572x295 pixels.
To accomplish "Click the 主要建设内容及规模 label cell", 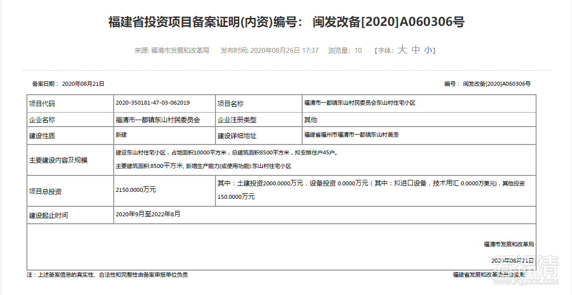I will pyautogui.click(x=70, y=160).
